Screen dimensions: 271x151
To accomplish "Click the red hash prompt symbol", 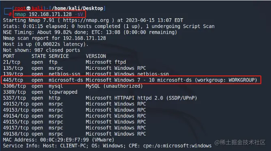I will pos(10,14).
